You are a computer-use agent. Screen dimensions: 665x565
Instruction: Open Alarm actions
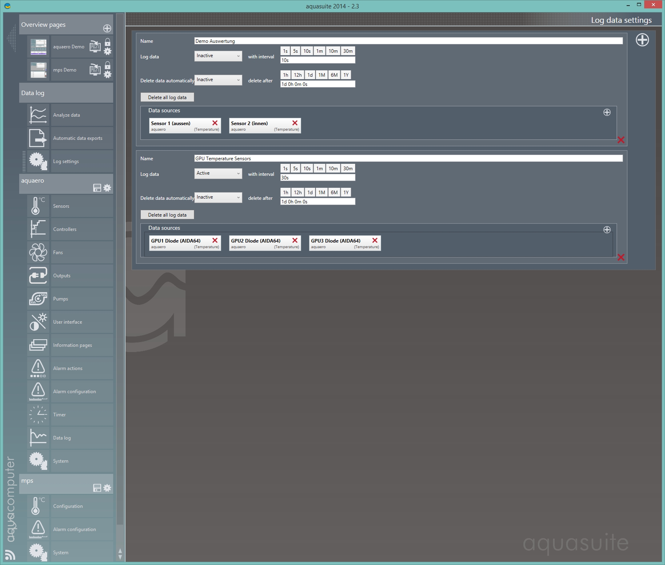[70, 368]
